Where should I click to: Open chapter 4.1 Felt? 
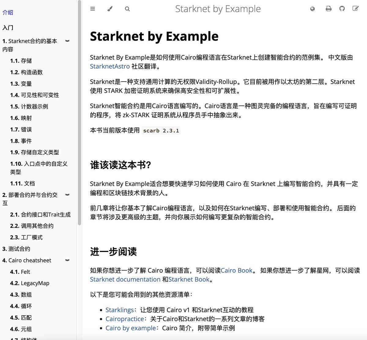tap(20, 272)
